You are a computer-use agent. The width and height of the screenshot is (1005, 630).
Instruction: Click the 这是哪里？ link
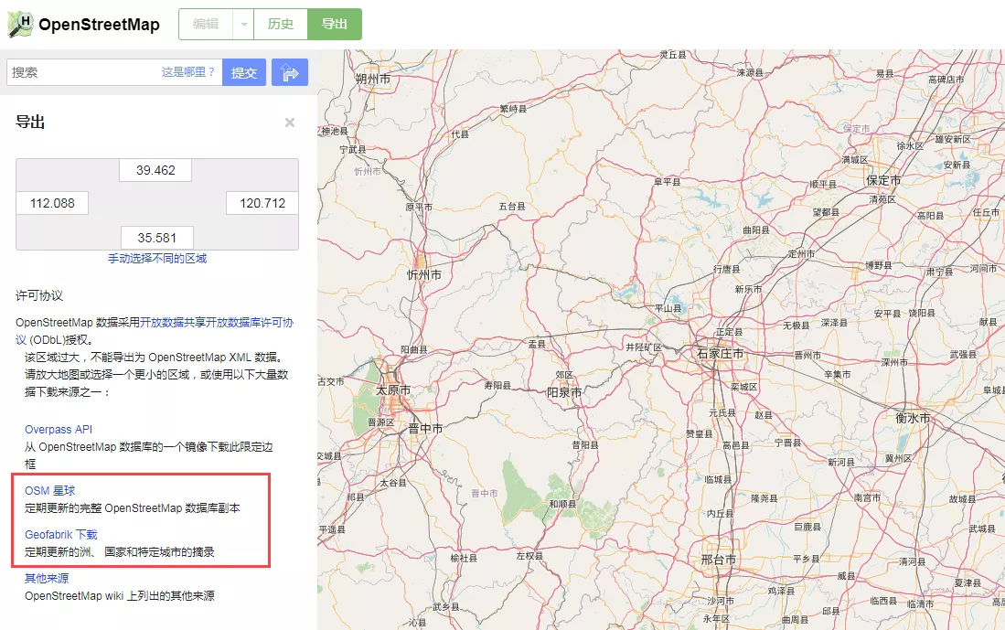pyautogui.click(x=188, y=72)
